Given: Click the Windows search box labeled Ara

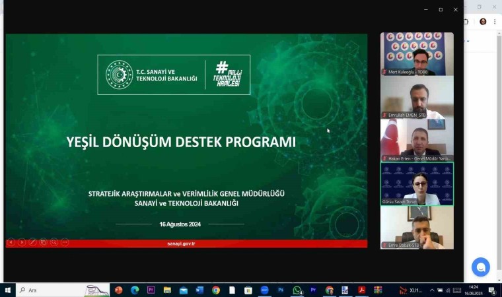Looking at the screenshot, I should pyautogui.click(x=53, y=290).
